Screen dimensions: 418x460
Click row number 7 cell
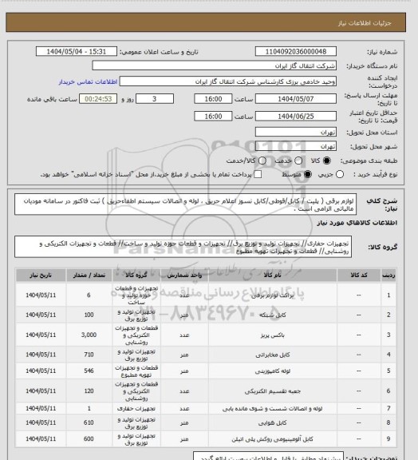(x=388, y=408)
